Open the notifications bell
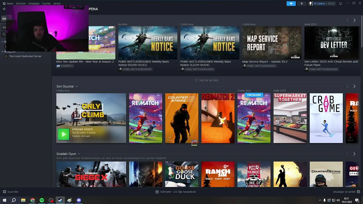The height and width of the screenshot is (204, 363). click(302, 3)
